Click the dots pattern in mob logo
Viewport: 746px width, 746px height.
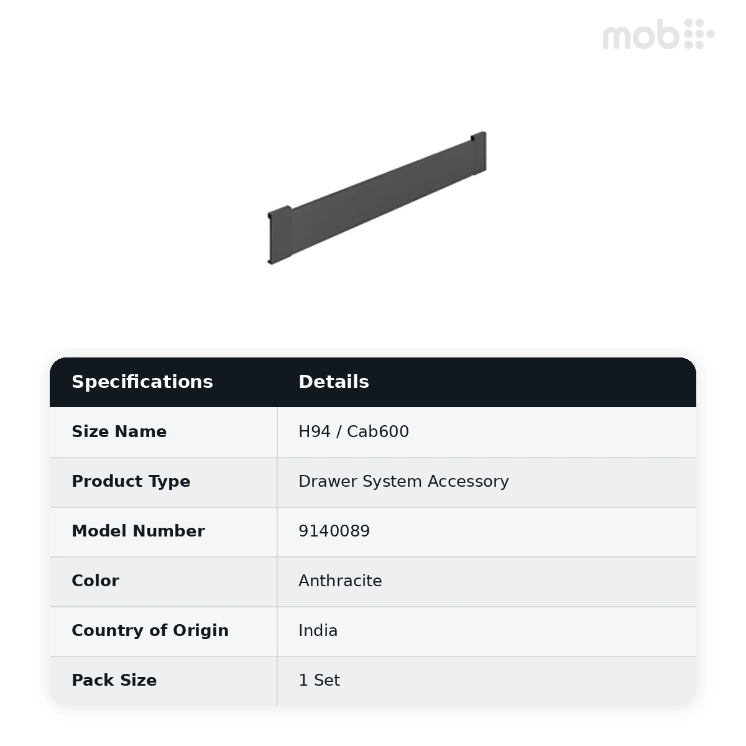click(x=699, y=34)
